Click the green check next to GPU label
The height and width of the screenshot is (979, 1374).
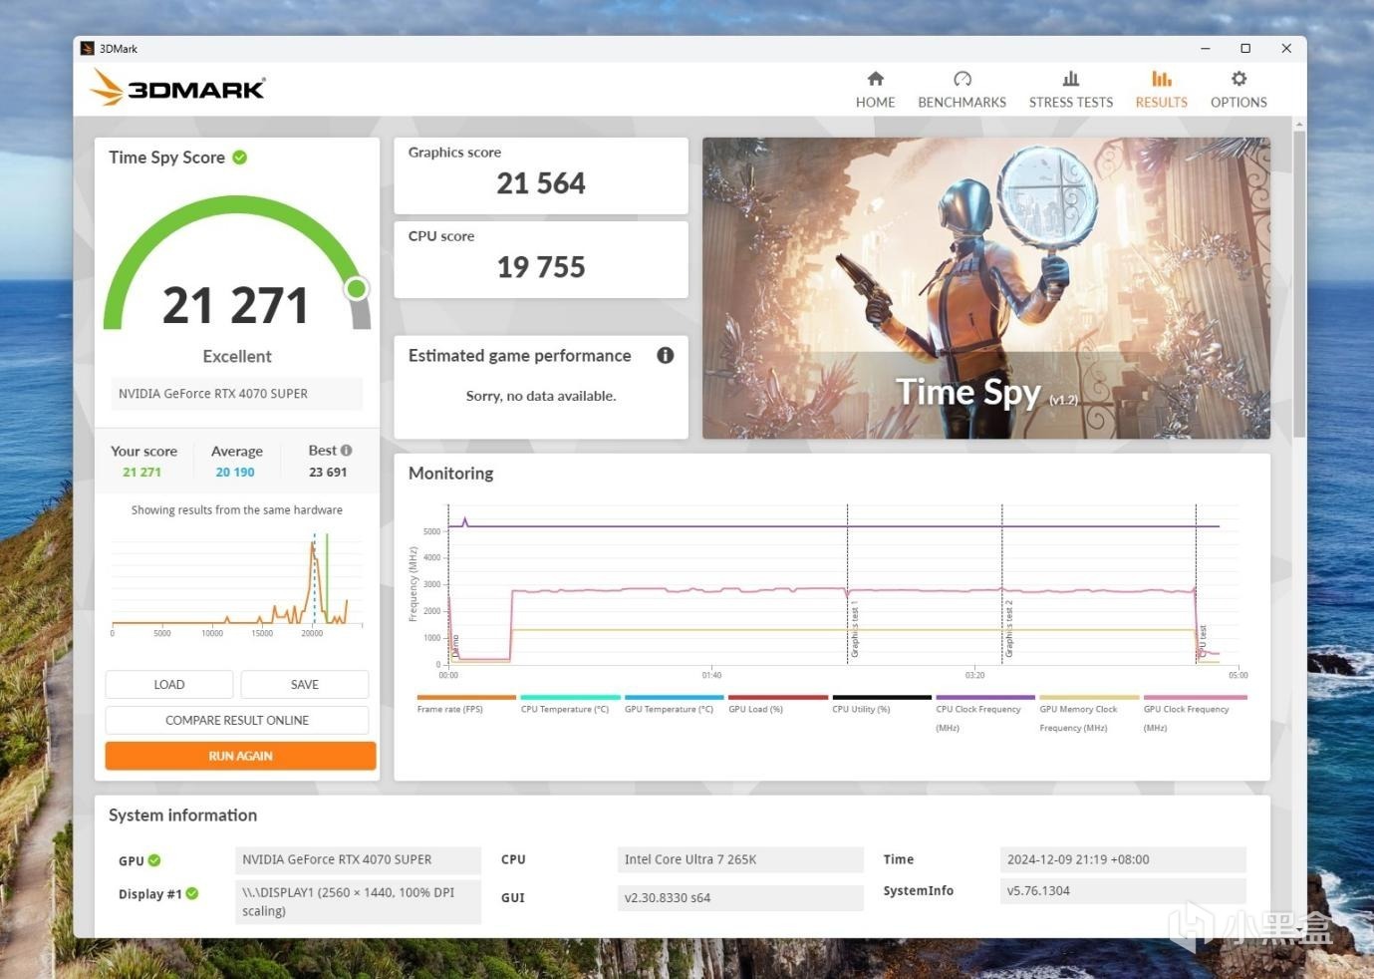click(154, 860)
